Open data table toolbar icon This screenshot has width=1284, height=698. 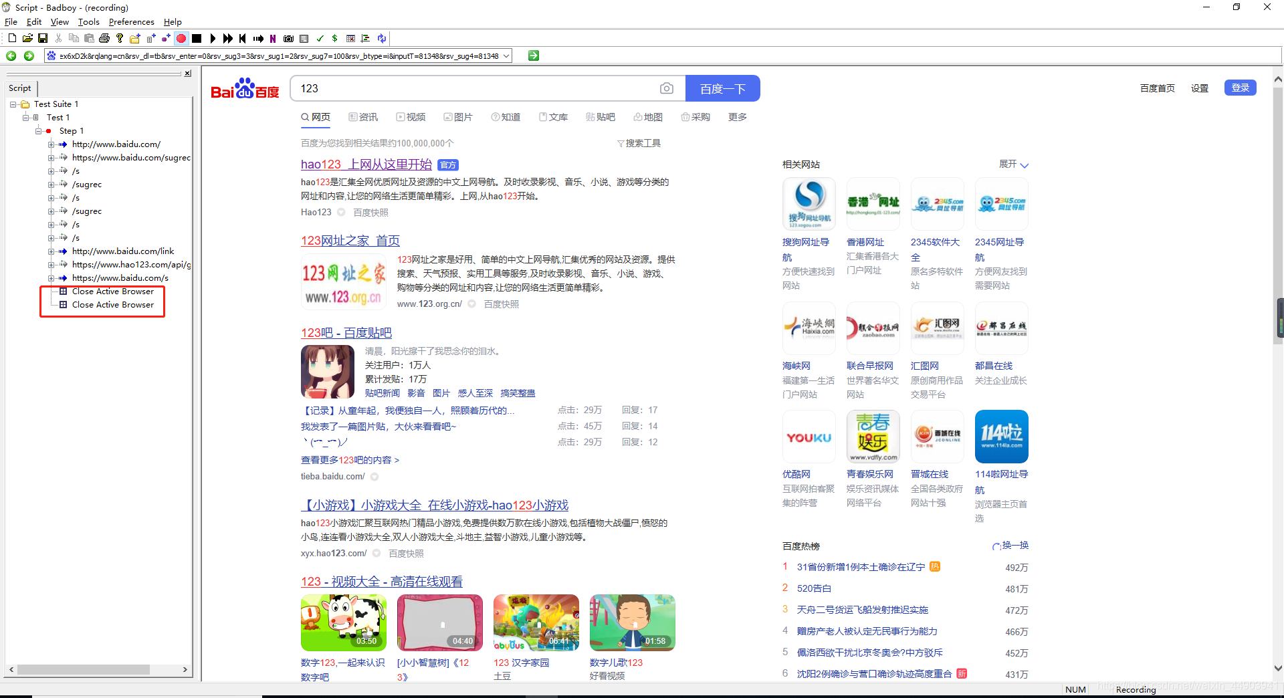350,38
